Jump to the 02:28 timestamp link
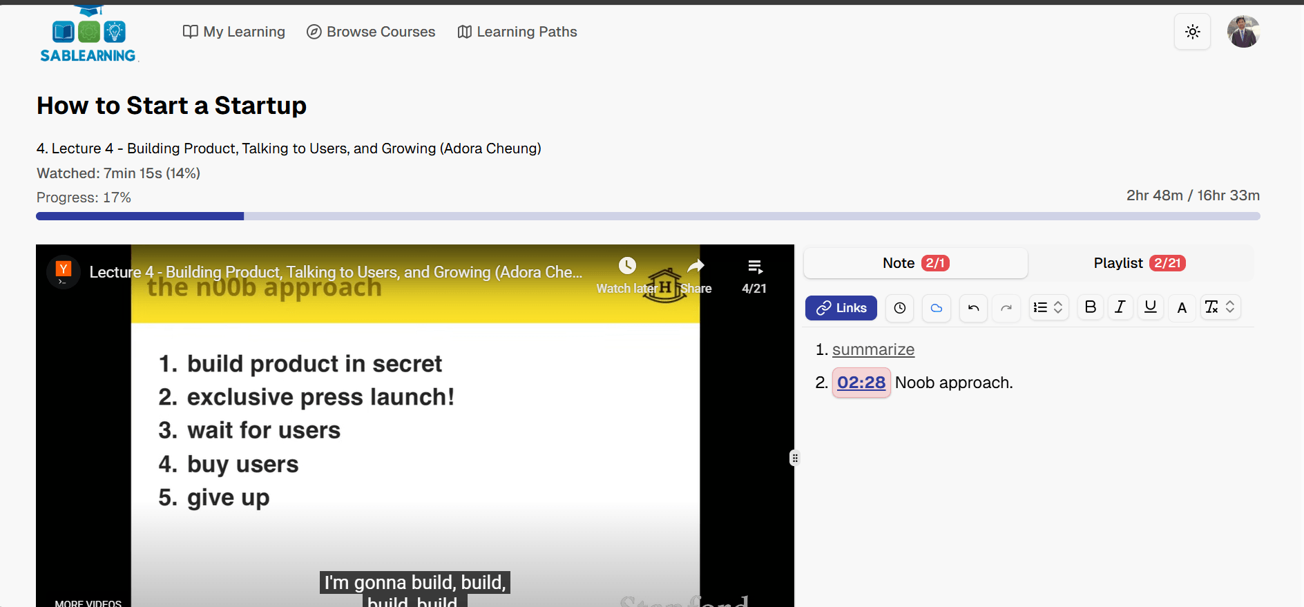 (x=861, y=383)
